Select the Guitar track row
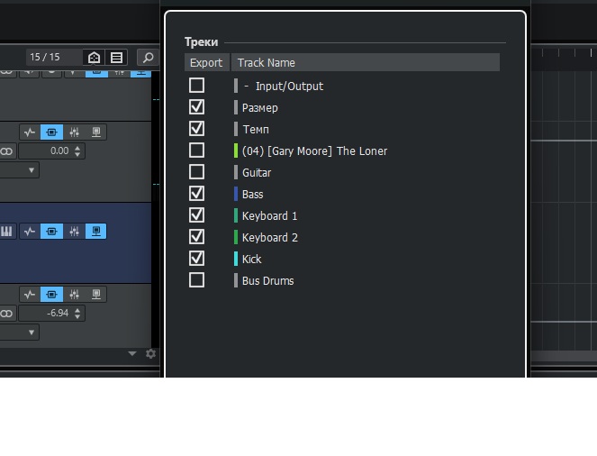The width and height of the screenshot is (597, 456). 257,173
